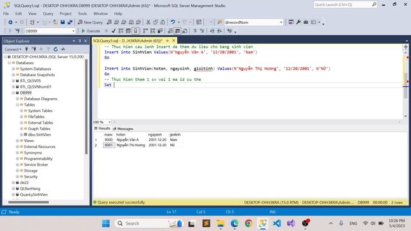This screenshot has width=411, height=231.
Task: Expand the System Databases node
Action: [x=13, y=69]
